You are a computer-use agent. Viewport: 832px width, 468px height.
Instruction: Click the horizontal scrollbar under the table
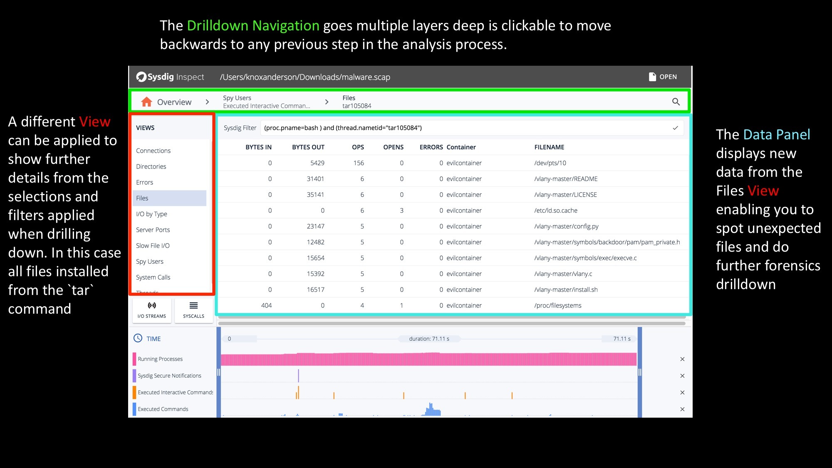click(x=452, y=323)
